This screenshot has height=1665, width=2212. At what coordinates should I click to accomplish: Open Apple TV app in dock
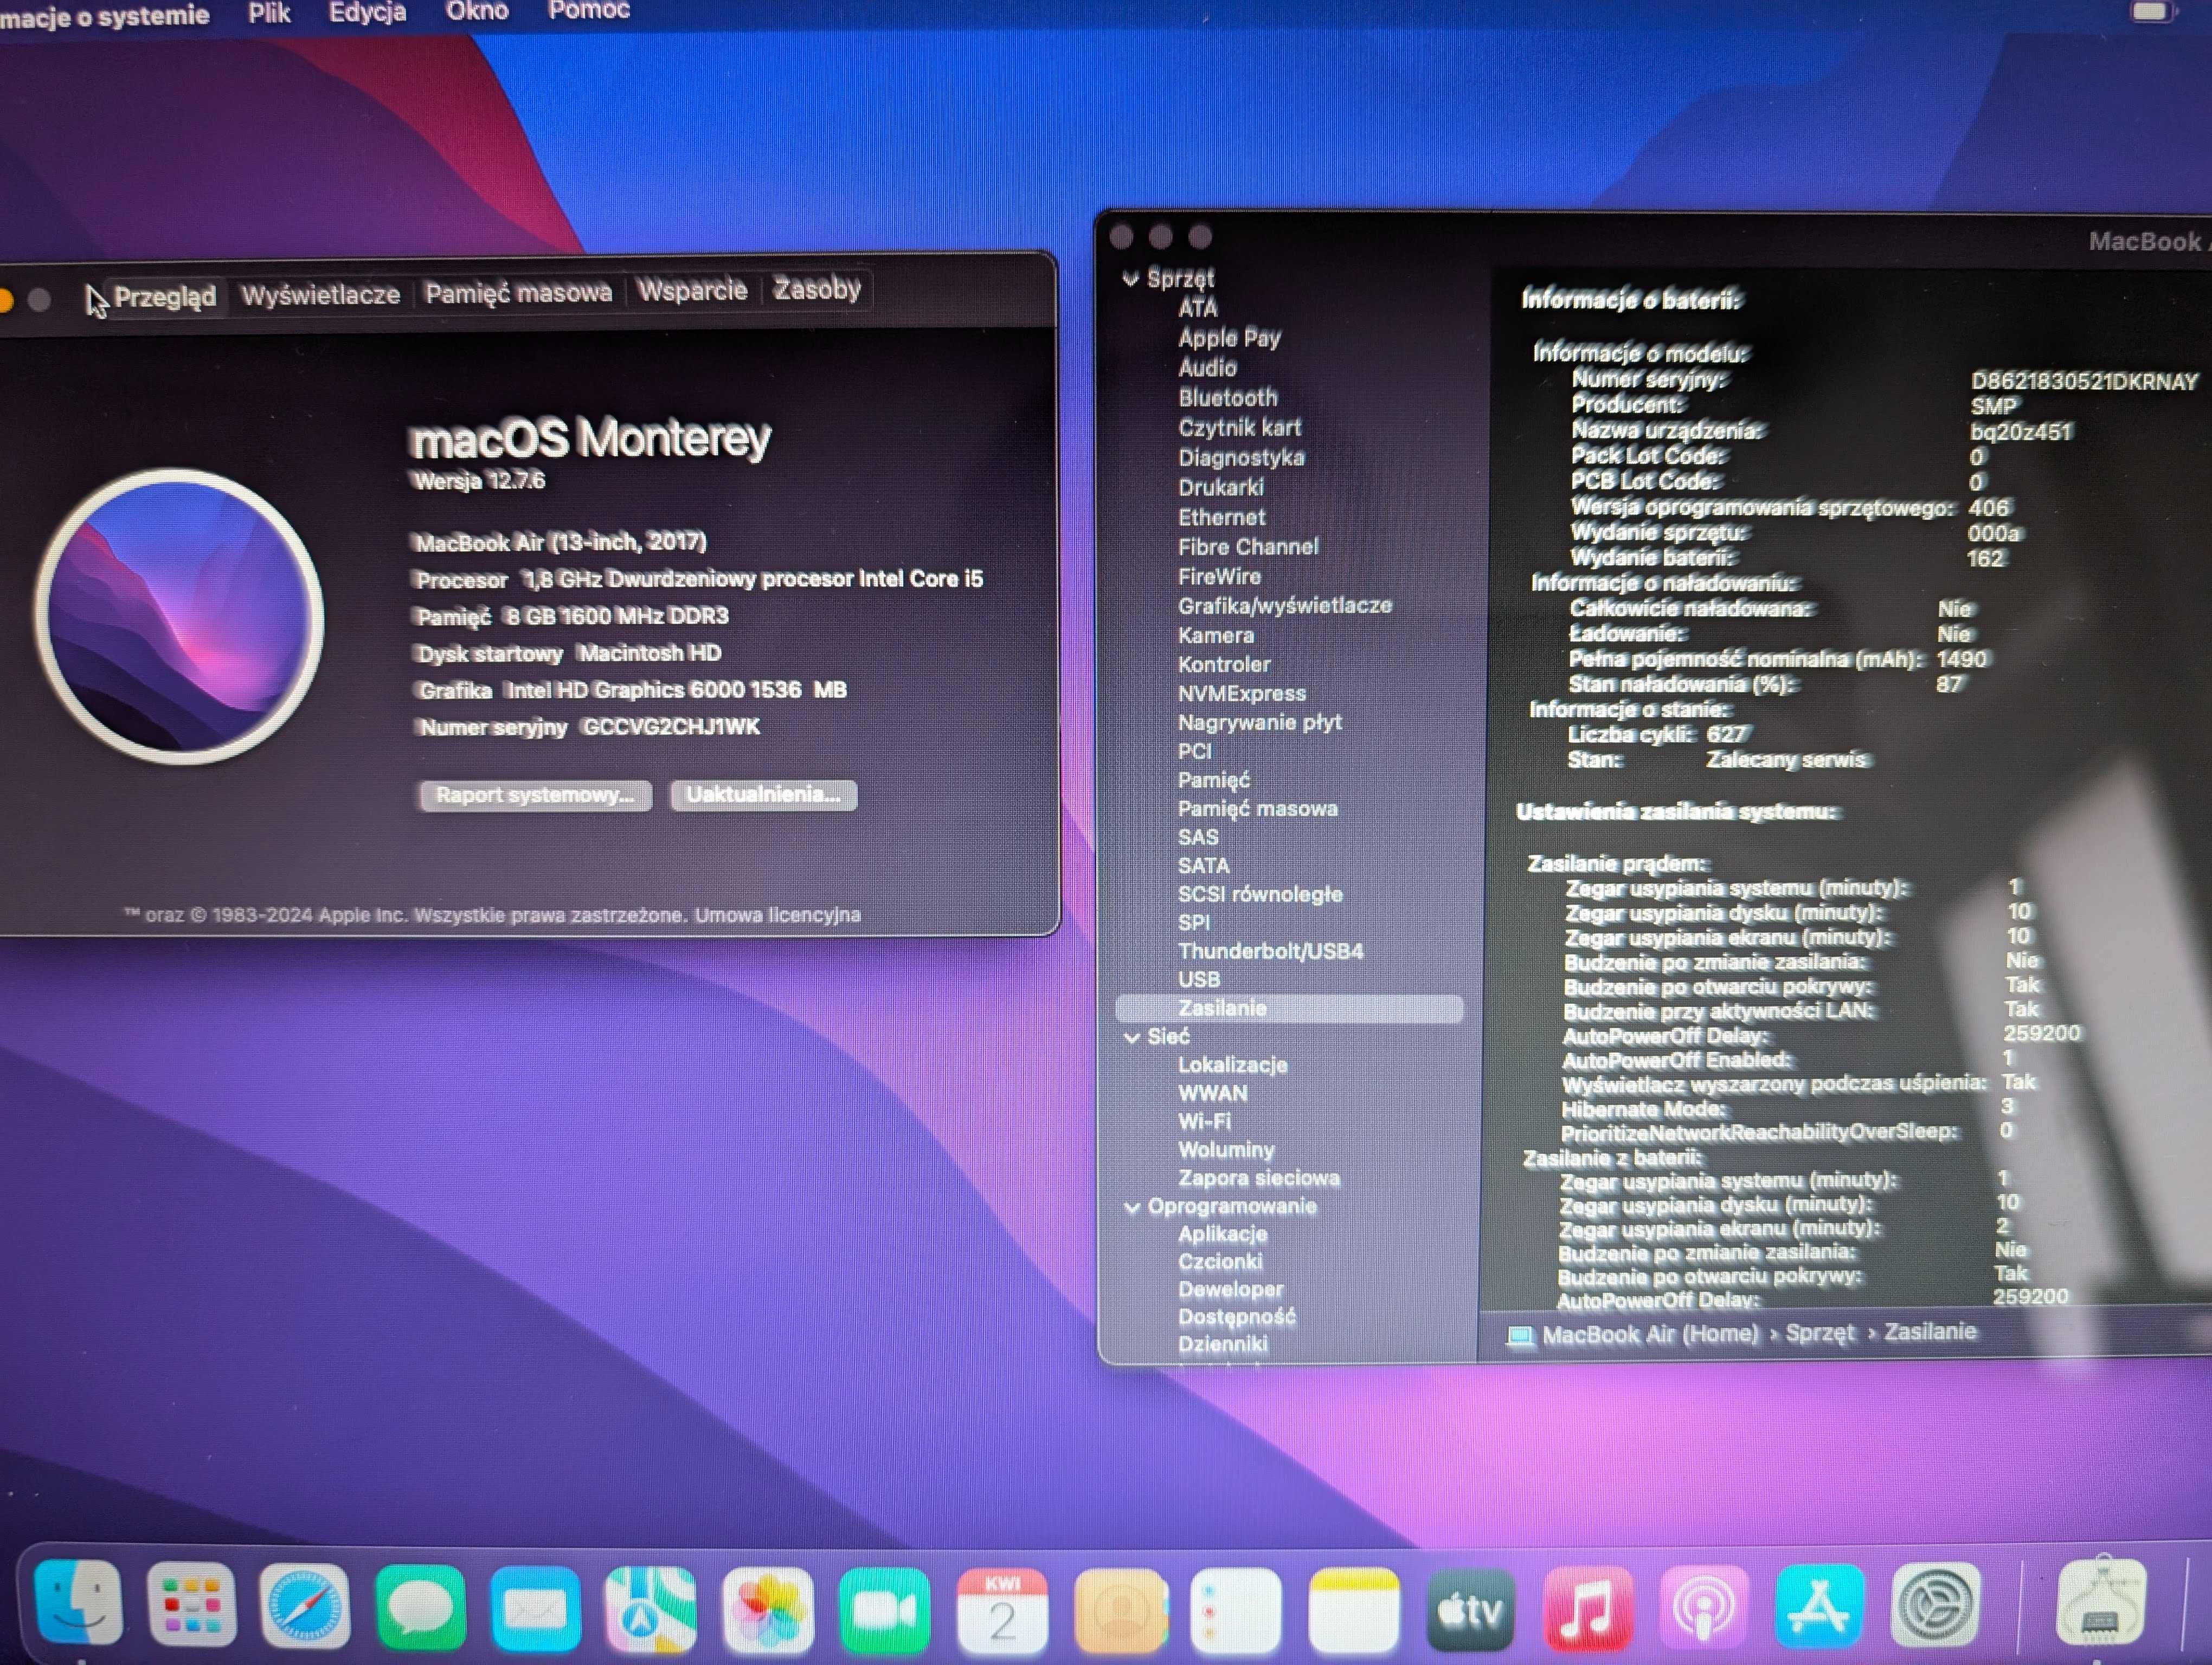[1471, 1609]
